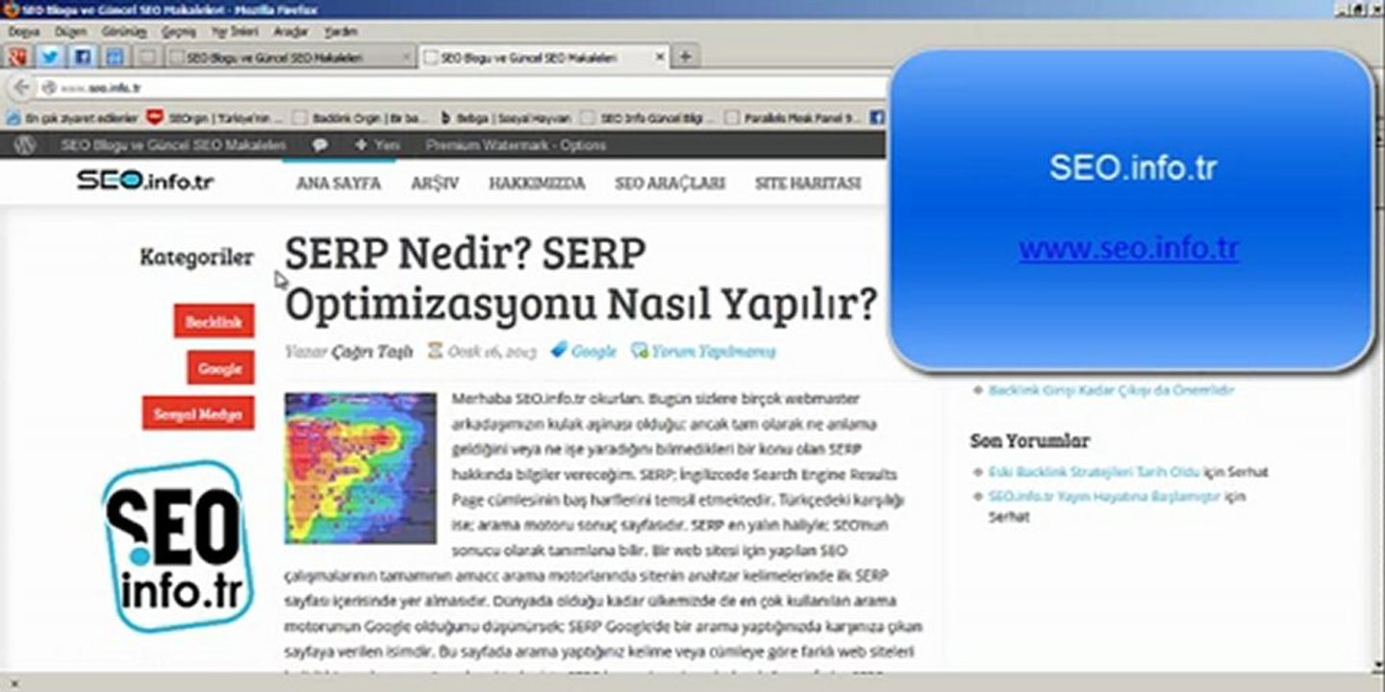Click the large SEO info.tr sidebar logo
Viewport: 1385px width, 692px height.
tap(177, 546)
